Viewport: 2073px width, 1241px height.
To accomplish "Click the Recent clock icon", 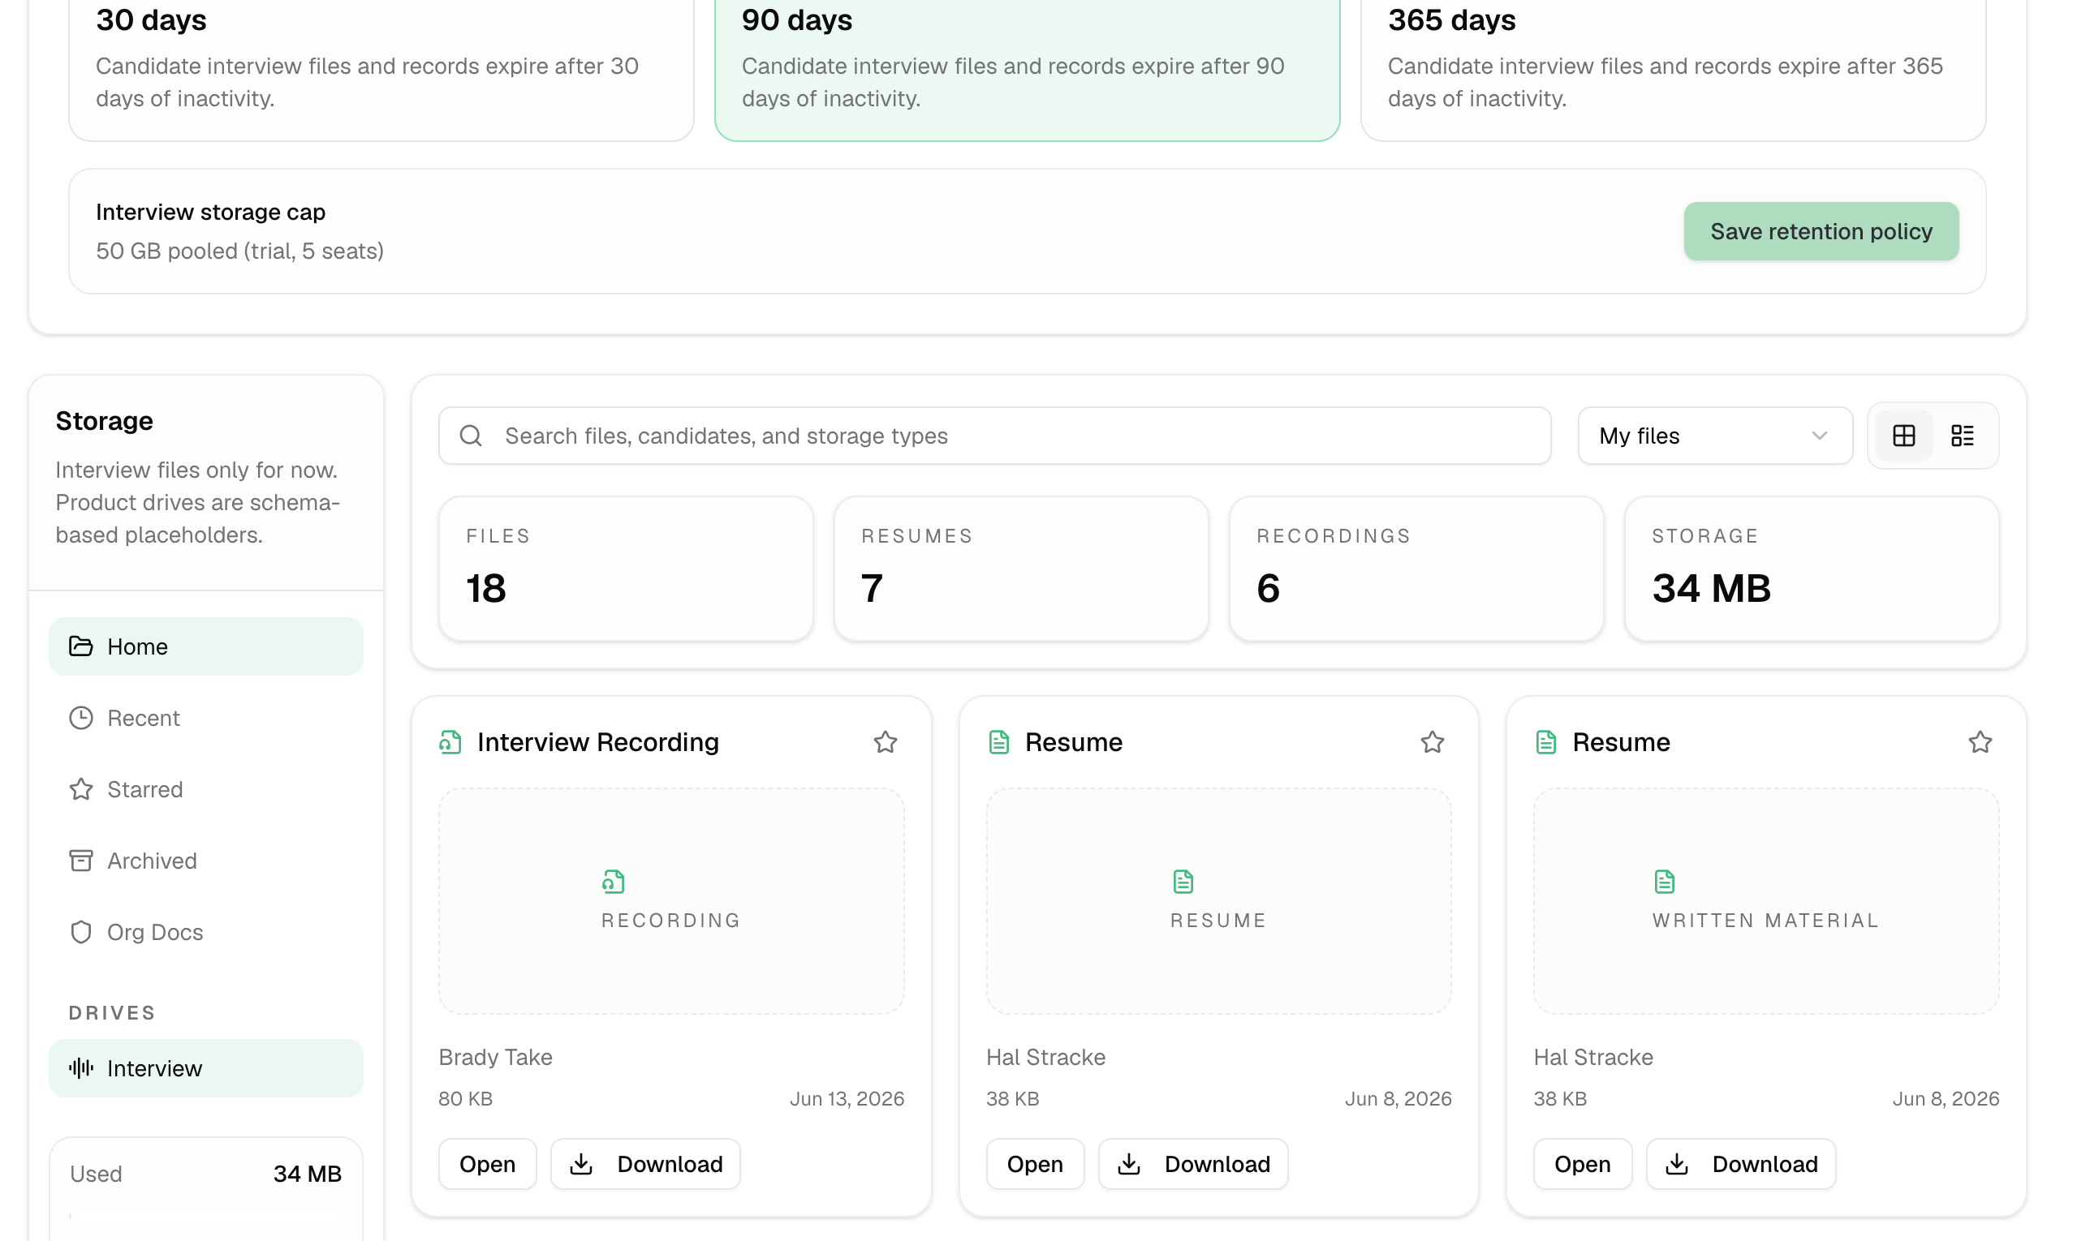I will click(x=80, y=718).
